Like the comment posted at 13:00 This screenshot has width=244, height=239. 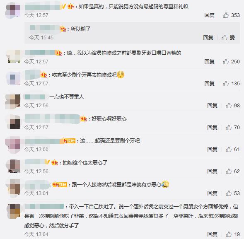(229, 150)
